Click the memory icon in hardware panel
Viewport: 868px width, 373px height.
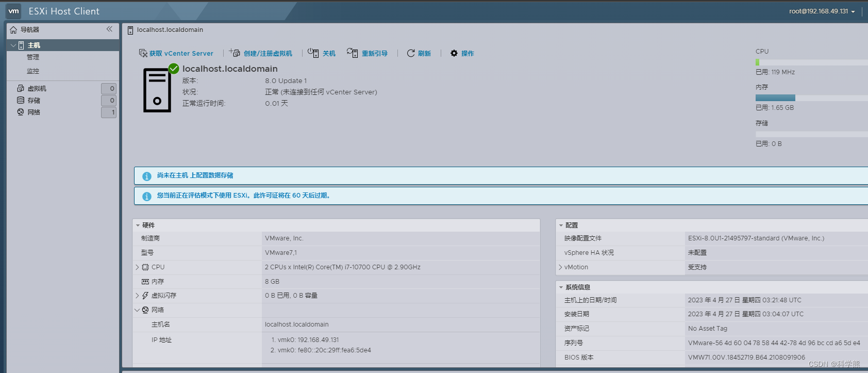click(x=145, y=282)
